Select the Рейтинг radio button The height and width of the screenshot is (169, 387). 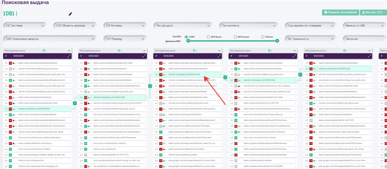click(x=262, y=37)
